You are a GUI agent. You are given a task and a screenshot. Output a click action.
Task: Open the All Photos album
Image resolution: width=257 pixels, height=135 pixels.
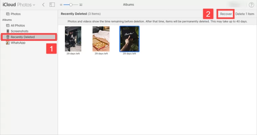pyautogui.click(x=17, y=25)
